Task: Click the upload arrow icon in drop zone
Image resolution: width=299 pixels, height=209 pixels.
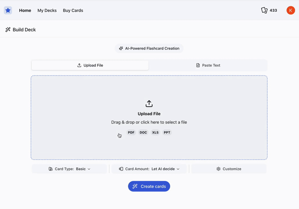Action: point(149,104)
